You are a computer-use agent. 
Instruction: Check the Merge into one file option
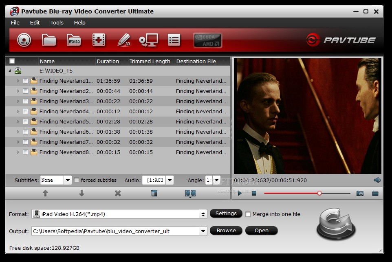(248, 214)
